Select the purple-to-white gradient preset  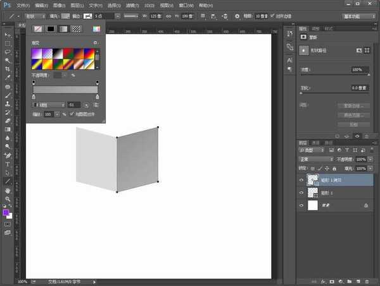coord(38,54)
